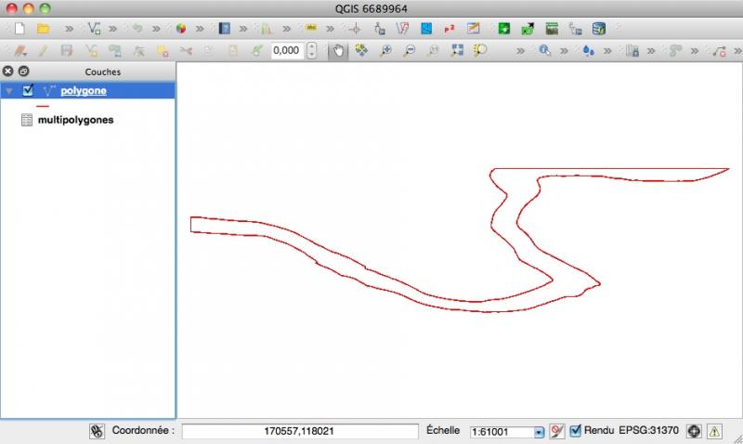The height and width of the screenshot is (444, 743).
Task: Click the yellow warning messages icon
Action: [714, 431]
